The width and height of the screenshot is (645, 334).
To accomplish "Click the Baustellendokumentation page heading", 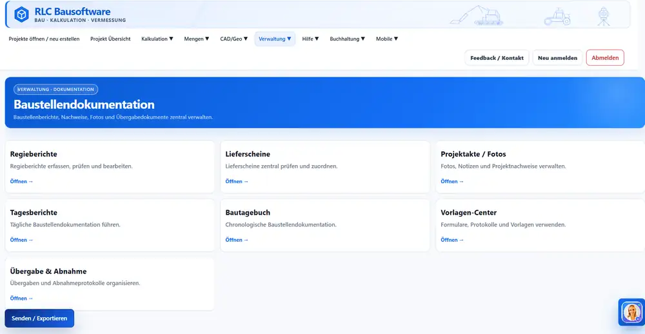I will pyautogui.click(x=84, y=104).
